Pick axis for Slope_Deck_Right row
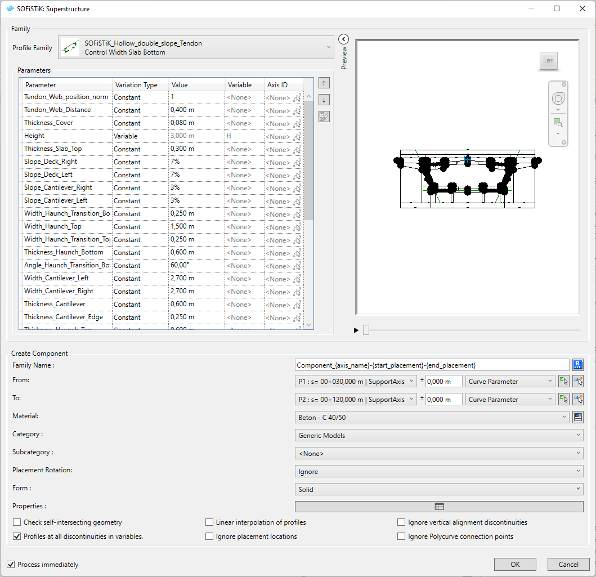This screenshot has width=596, height=577. (x=297, y=162)
